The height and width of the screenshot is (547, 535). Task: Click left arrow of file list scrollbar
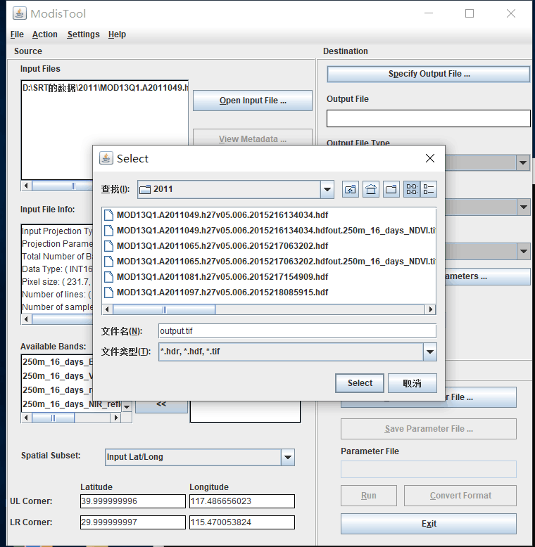107,309
